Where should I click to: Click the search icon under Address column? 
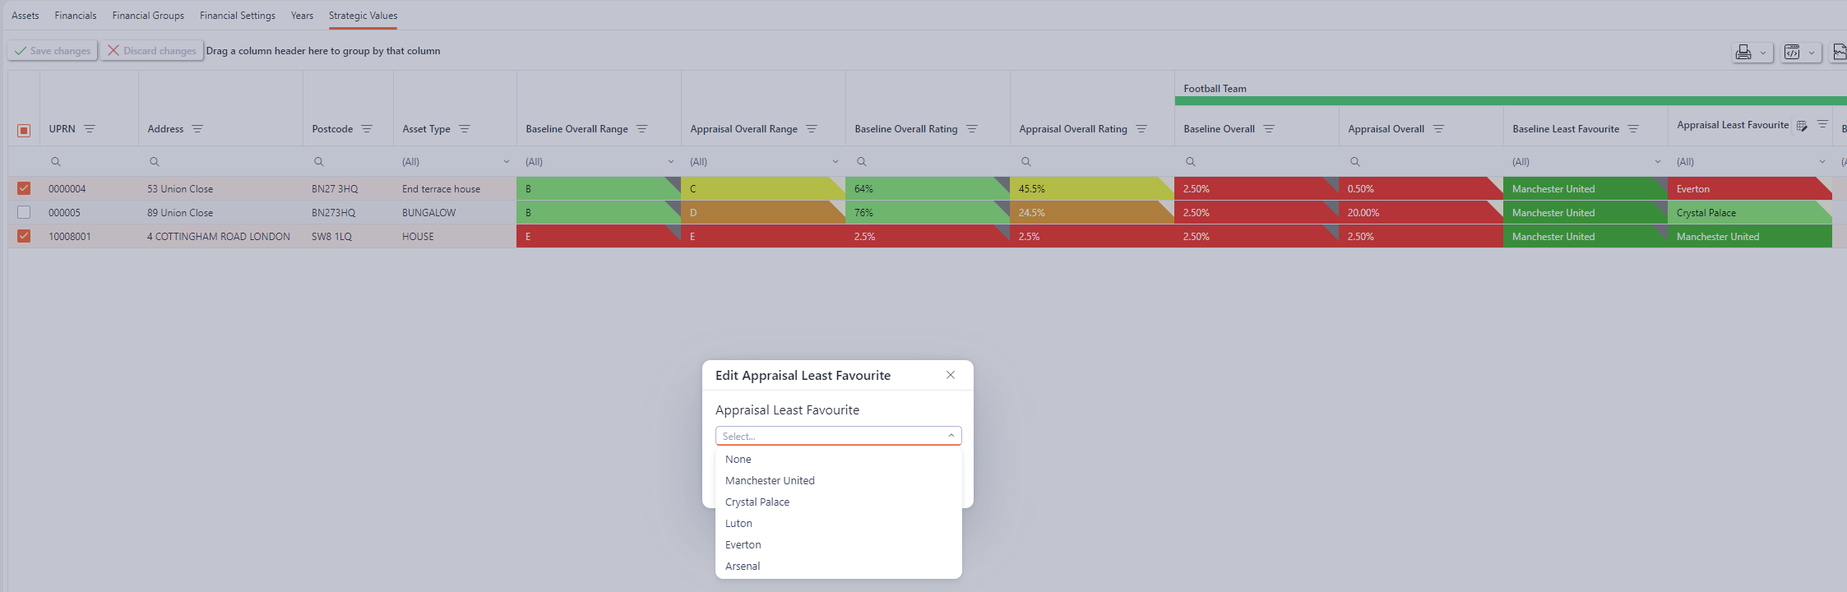tap(154, 162)
